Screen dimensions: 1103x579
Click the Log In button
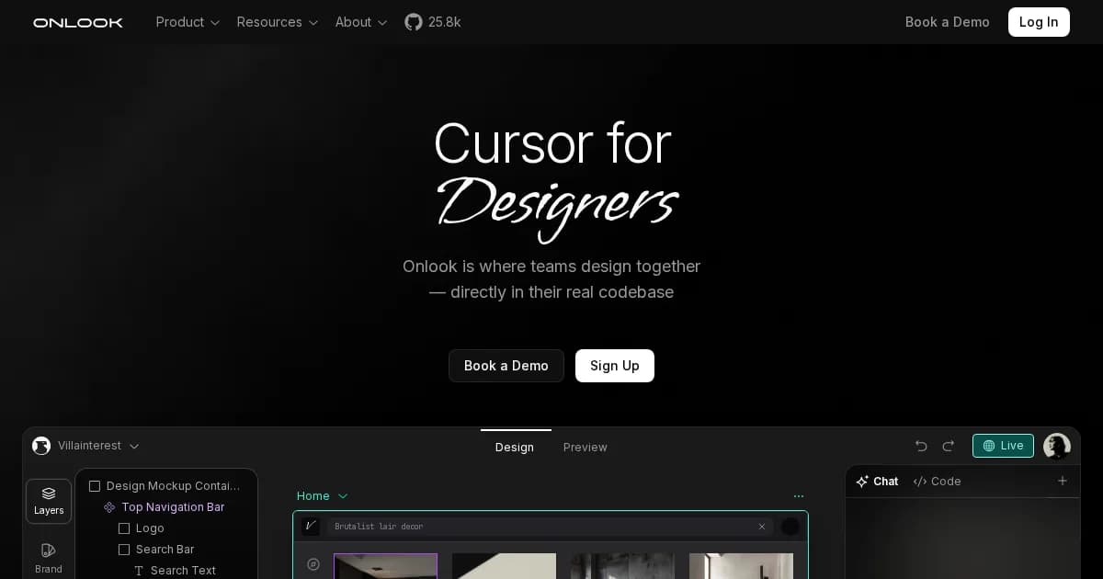coord(1039,22)
